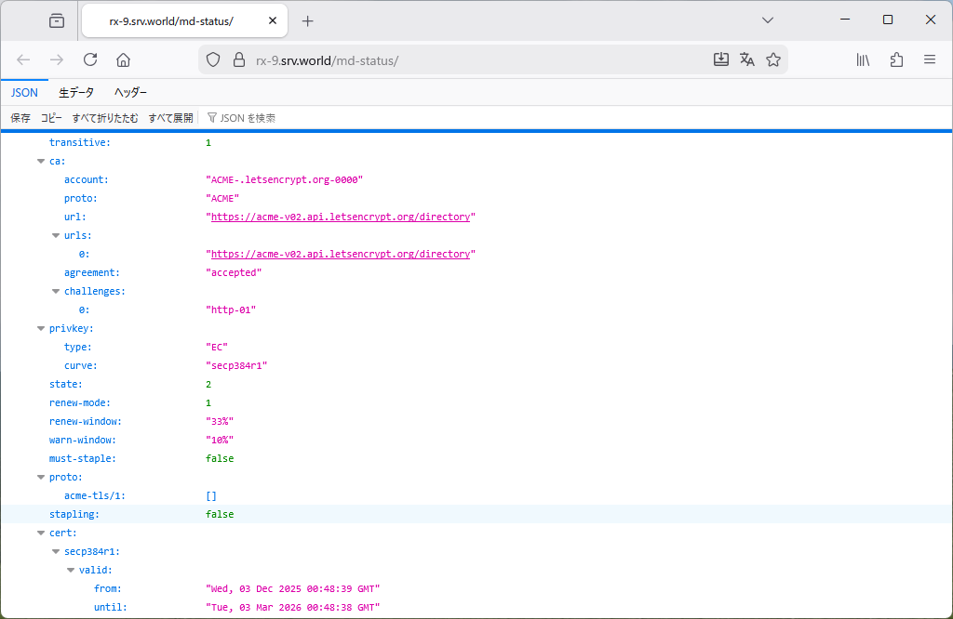Image resolution: width=953 pixels, height=619 pixels.
Task: Click the translate page icon
Action: [x=747, y=59]
